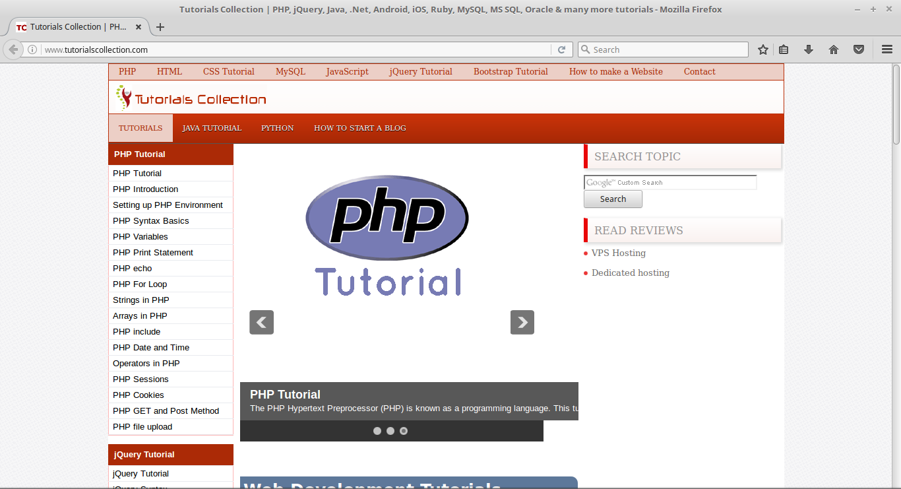This screenshot has width=901, height=489.
Task: Click the browser back arrow button
Action: point(13,49)
